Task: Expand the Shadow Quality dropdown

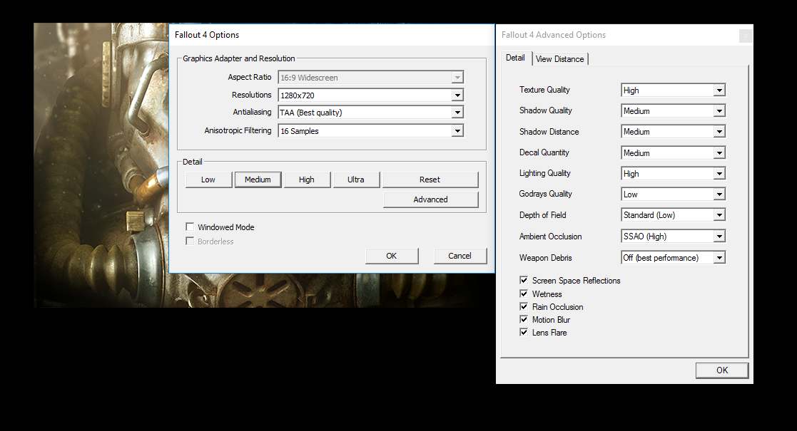Action: pos(673,111)
